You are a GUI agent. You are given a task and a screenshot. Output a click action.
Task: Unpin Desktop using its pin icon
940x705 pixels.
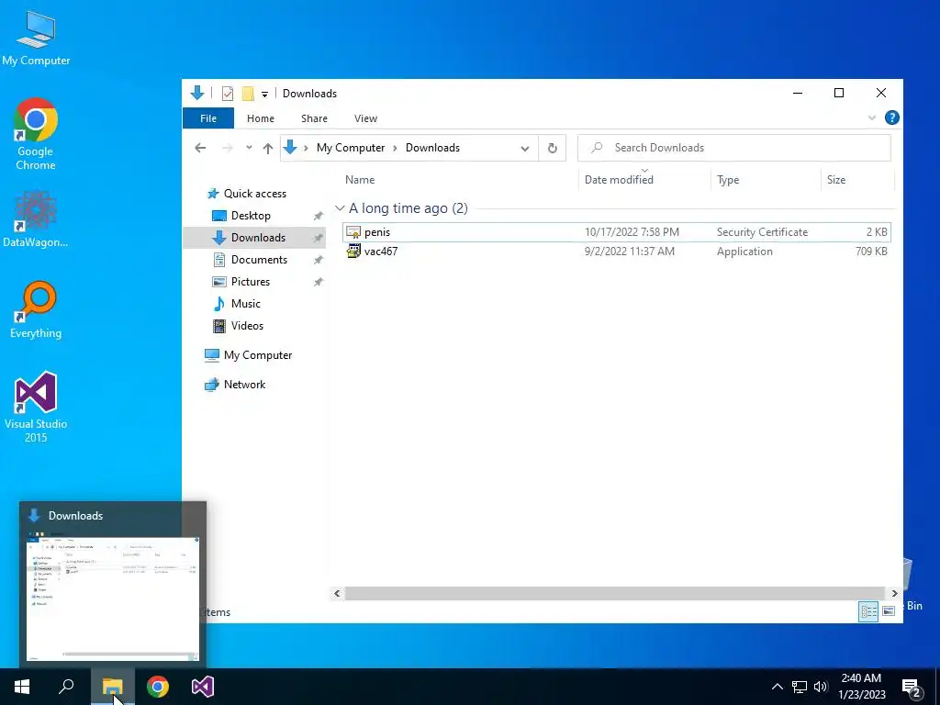[x=319, y=217]
